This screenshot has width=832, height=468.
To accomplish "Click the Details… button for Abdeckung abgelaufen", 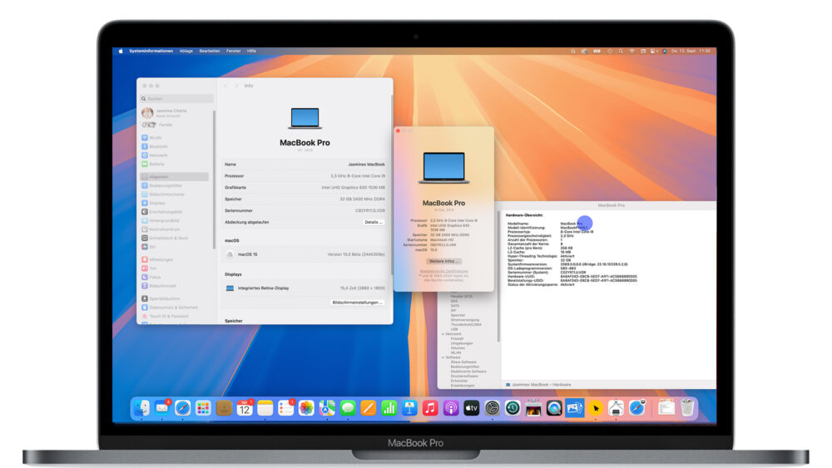I will [373, 222].
